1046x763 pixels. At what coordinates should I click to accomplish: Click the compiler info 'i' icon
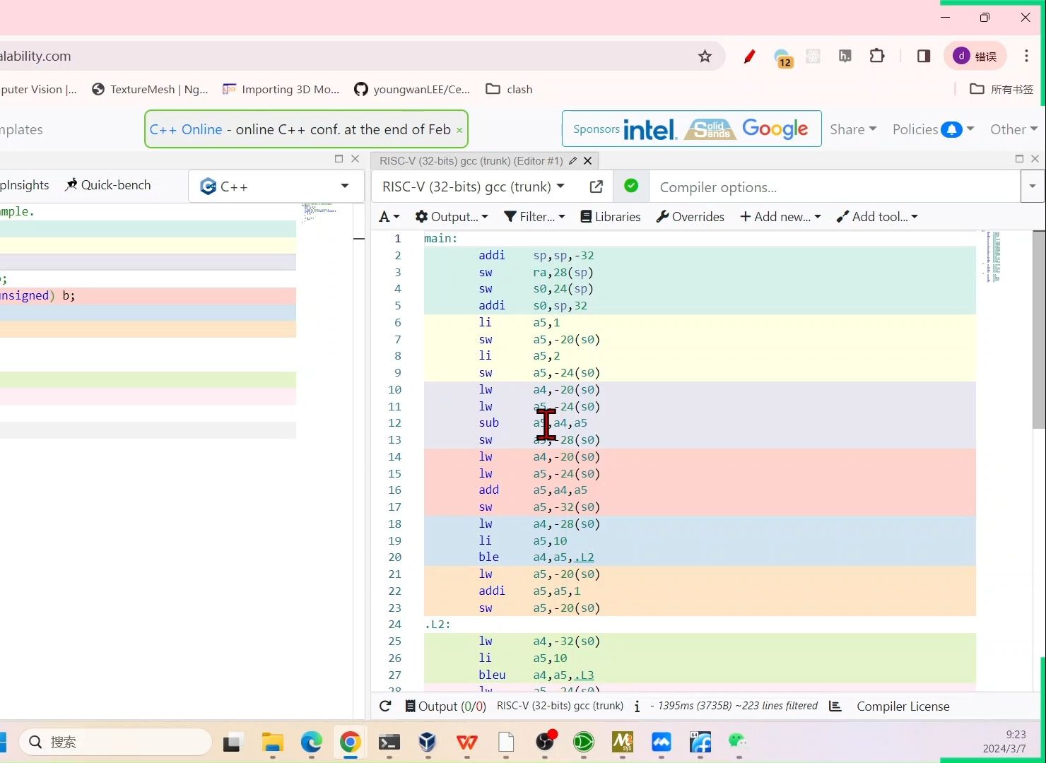click(x=637, y=706)
